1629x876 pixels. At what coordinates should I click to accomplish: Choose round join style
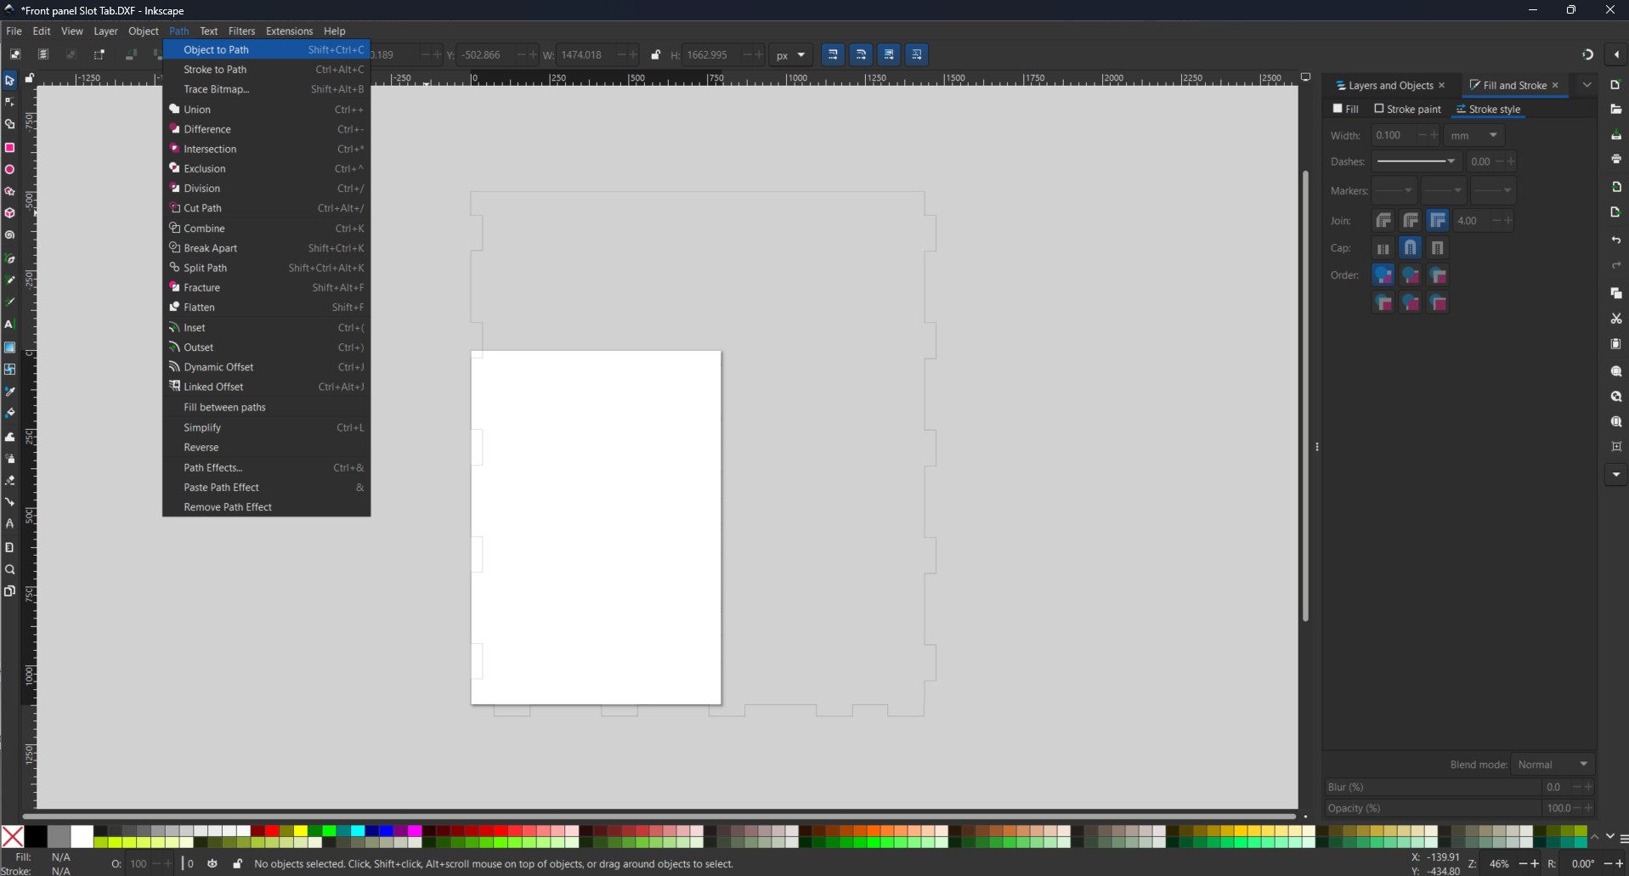click(1411, 221)
